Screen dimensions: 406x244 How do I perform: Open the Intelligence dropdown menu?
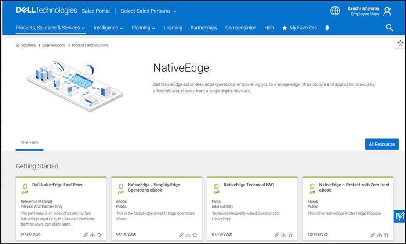pyautogui.click(x=109, y=28)
